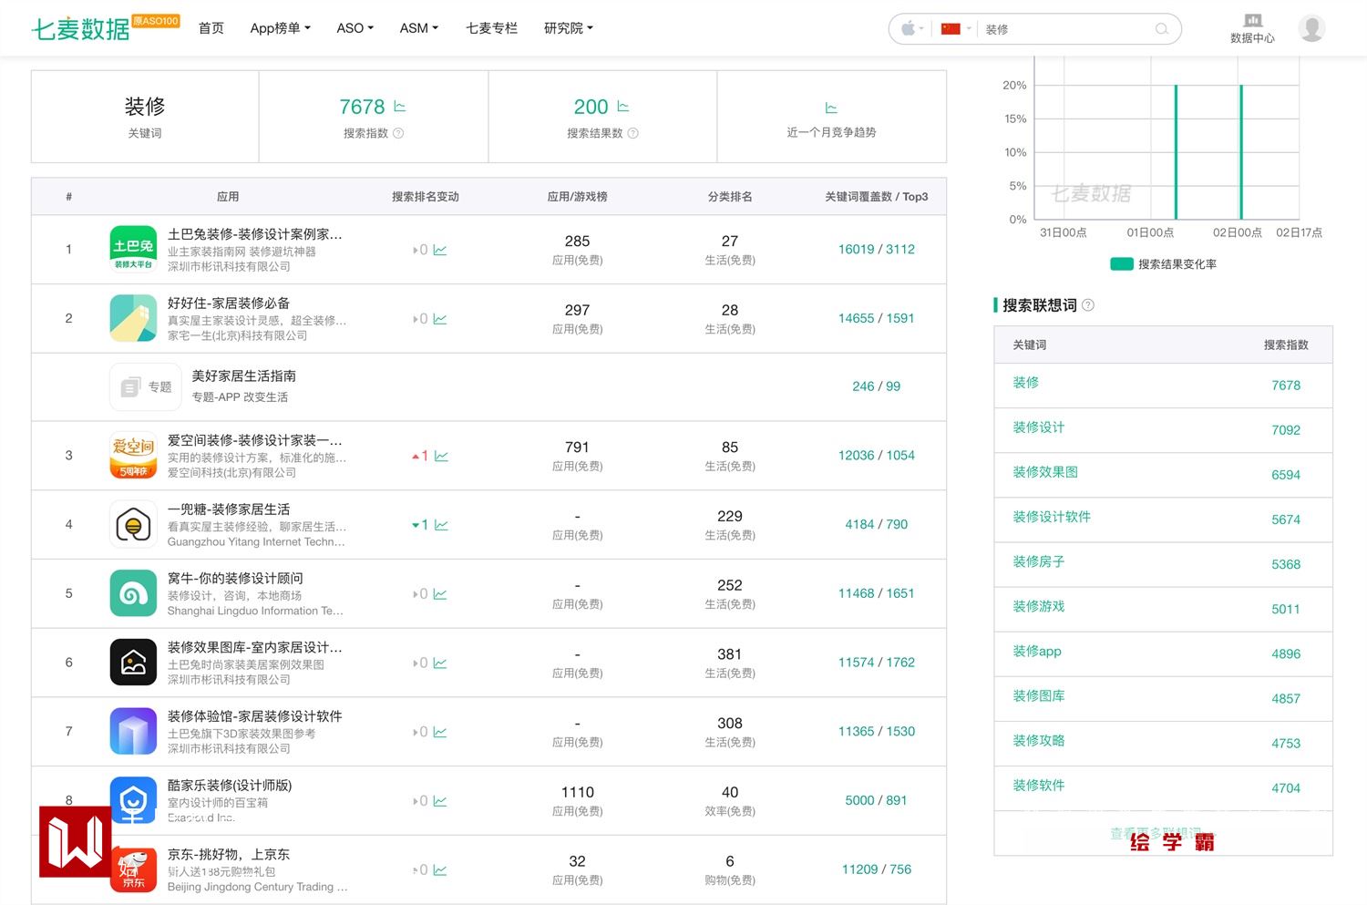Select the 专题 thumbnail badge
The width and height of the screenshot is (1367, 905).
[x=147, y=387]
